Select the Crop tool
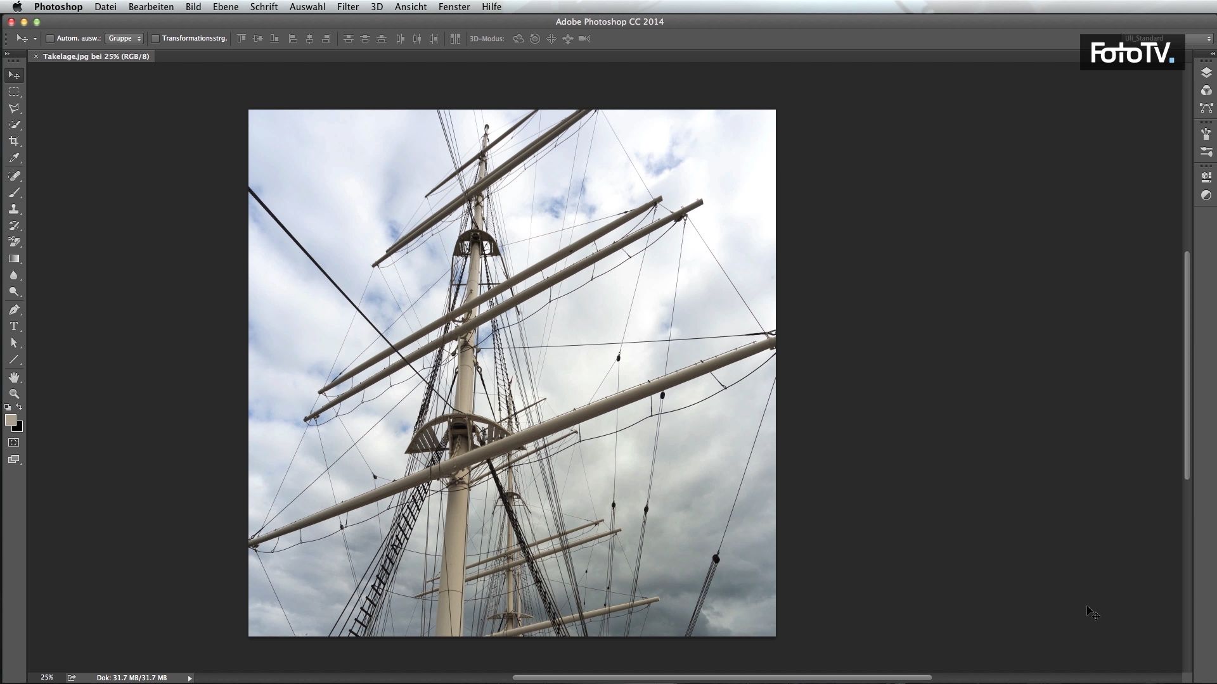Image resolution: width=1217 pixels, height=684 pixels. pyautogui.click(x=14, y=142)
